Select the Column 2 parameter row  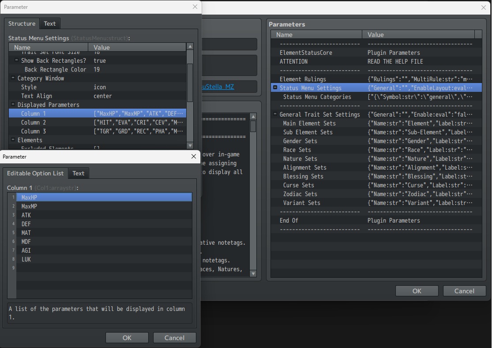pos(98,122)
